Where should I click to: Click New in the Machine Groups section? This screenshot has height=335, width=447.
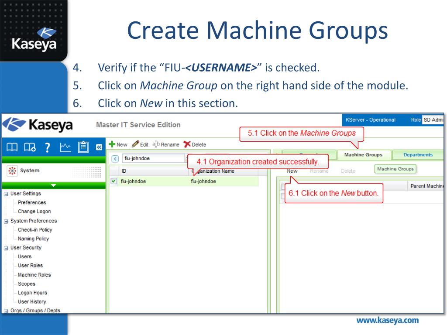pyautogui.click(x=292, y=171)
